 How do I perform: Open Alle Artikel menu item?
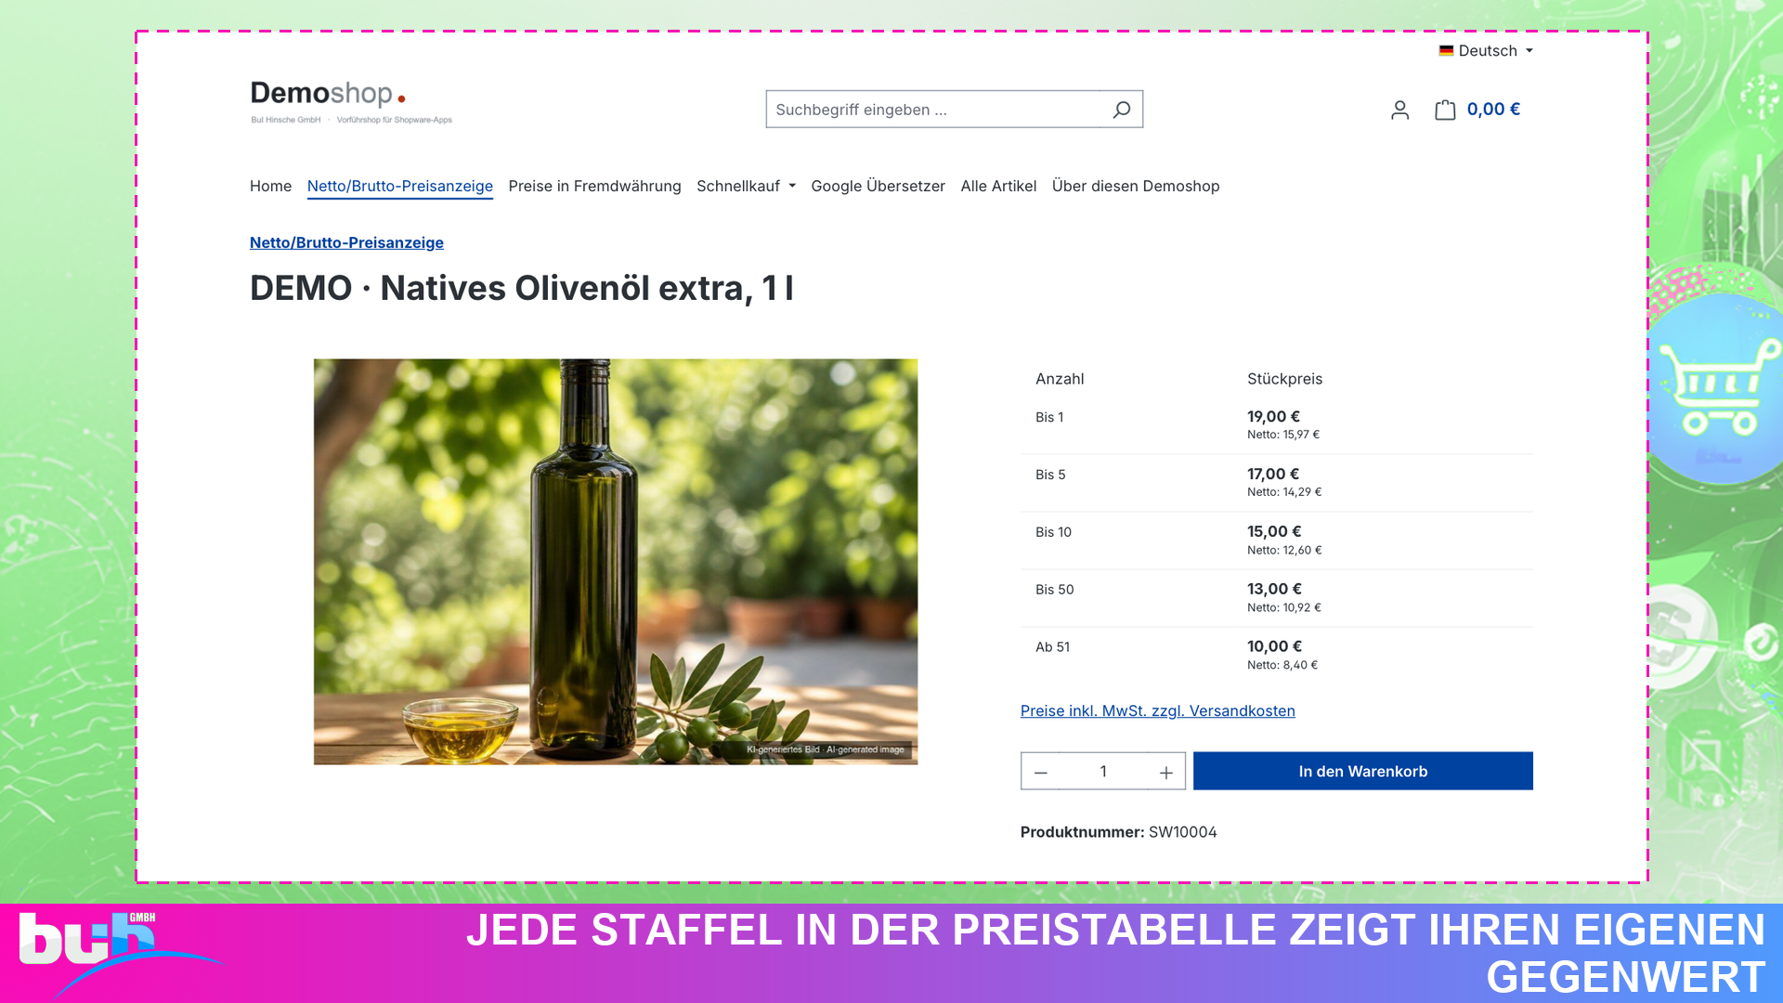coord(998,186)
